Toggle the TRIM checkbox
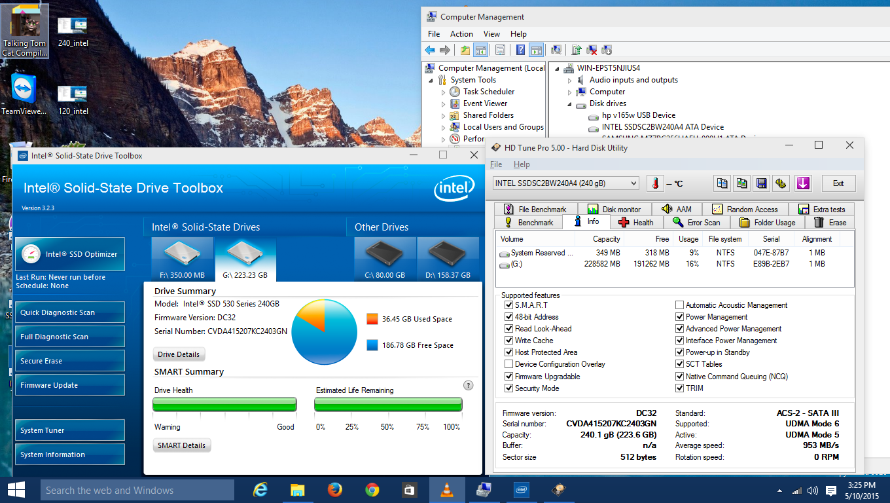This screenshot has height=503, width=890. click(680, 388)
